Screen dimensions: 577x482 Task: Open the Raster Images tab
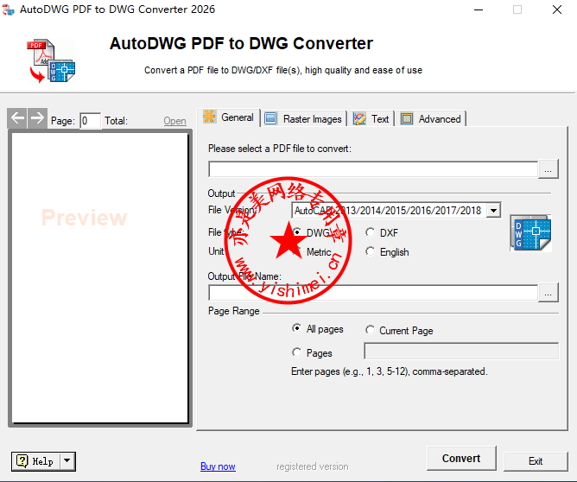click(x=303, y=119)
